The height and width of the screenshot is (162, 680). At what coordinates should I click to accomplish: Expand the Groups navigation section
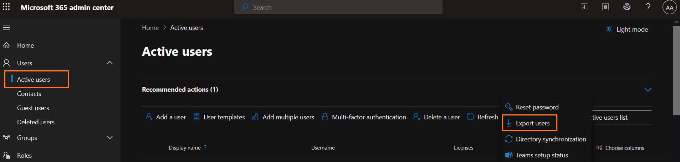pyautogui.click(x=110, y=137)
